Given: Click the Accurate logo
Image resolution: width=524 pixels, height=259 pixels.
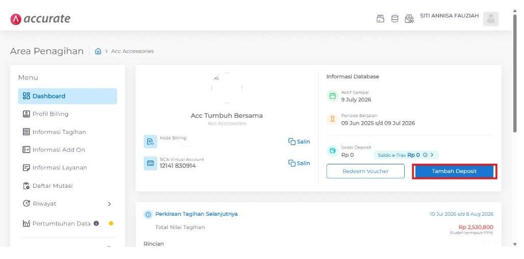Looking at the screenshot, I should coord(40,19).
